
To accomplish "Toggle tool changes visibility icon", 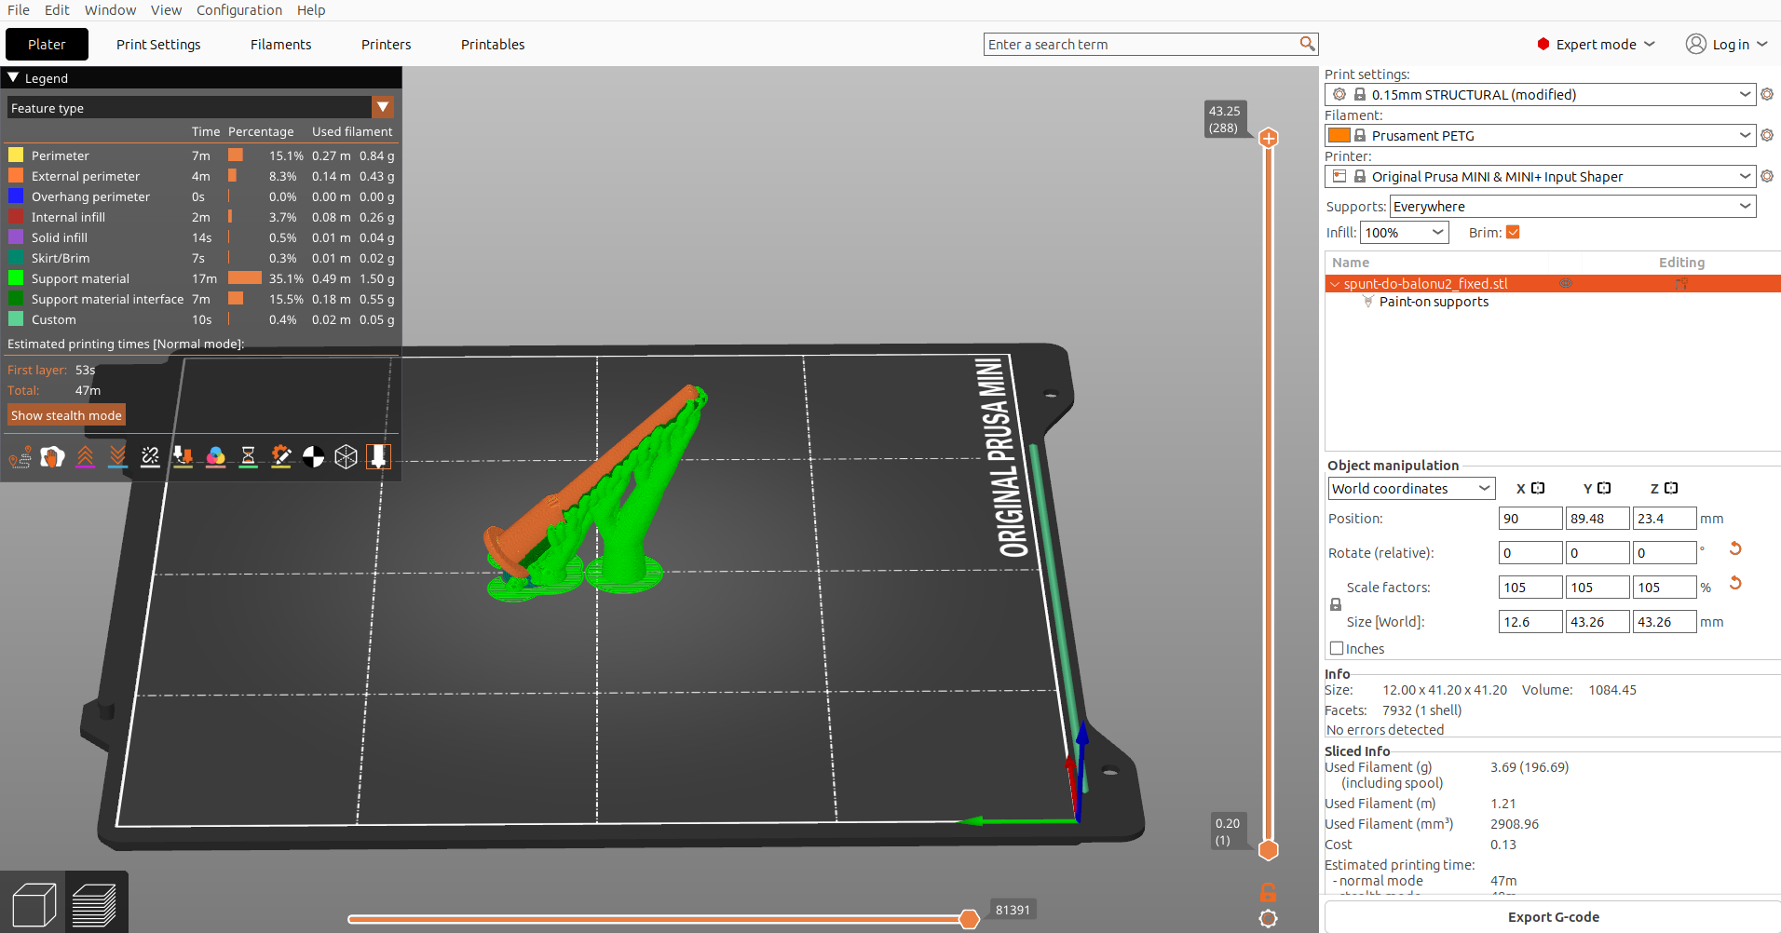I will point(184,456).
